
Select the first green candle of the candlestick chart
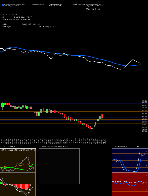2,105
